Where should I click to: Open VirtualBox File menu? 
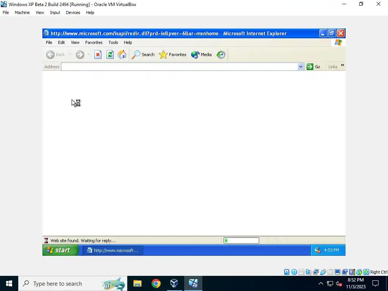coord(6,13)
